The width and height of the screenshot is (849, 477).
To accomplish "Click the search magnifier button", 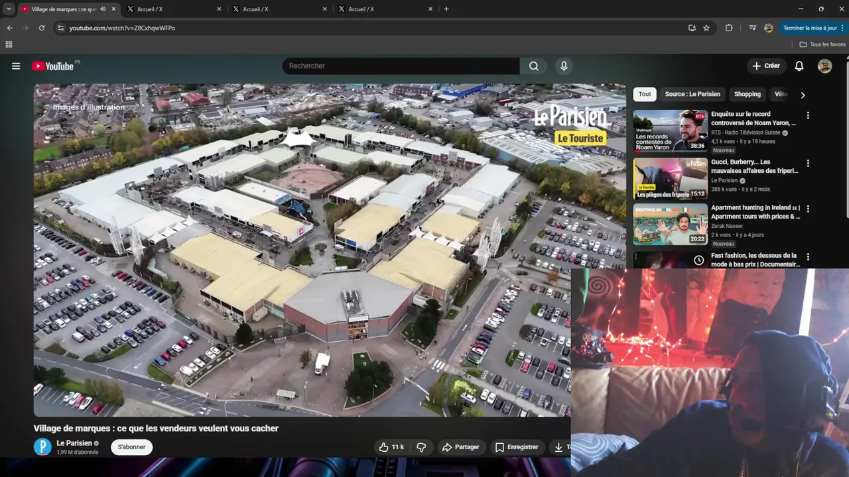I will coord(534,66).
